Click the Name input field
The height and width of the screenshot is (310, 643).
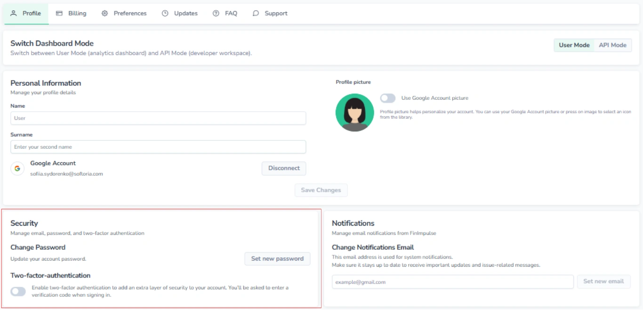(x=158, y=118)
